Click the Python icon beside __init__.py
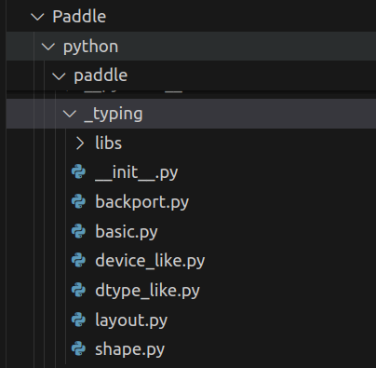This screenshot has width=376, height=368. tap(78, 171)
